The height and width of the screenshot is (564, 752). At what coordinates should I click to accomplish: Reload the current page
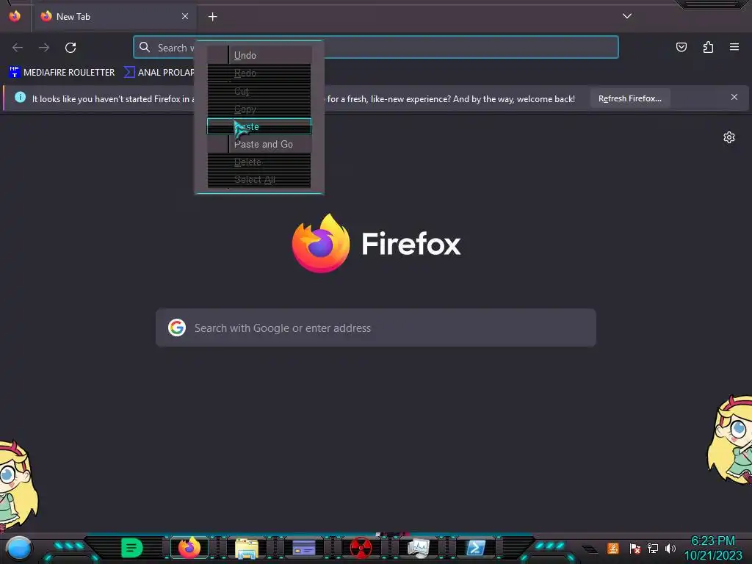coord(70,48)
